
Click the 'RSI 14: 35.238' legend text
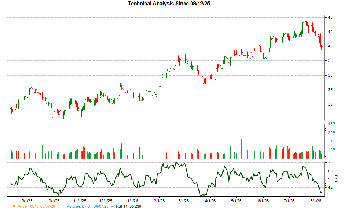click(x=128, y=206)
